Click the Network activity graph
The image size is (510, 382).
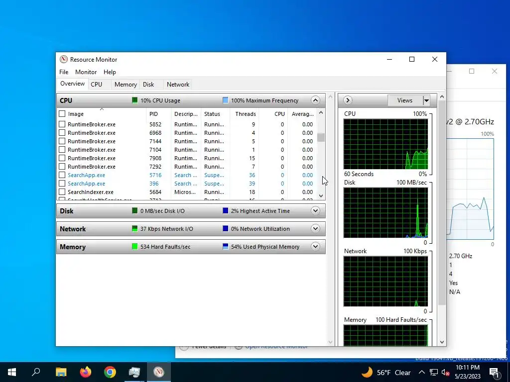(x=385, y=282)
